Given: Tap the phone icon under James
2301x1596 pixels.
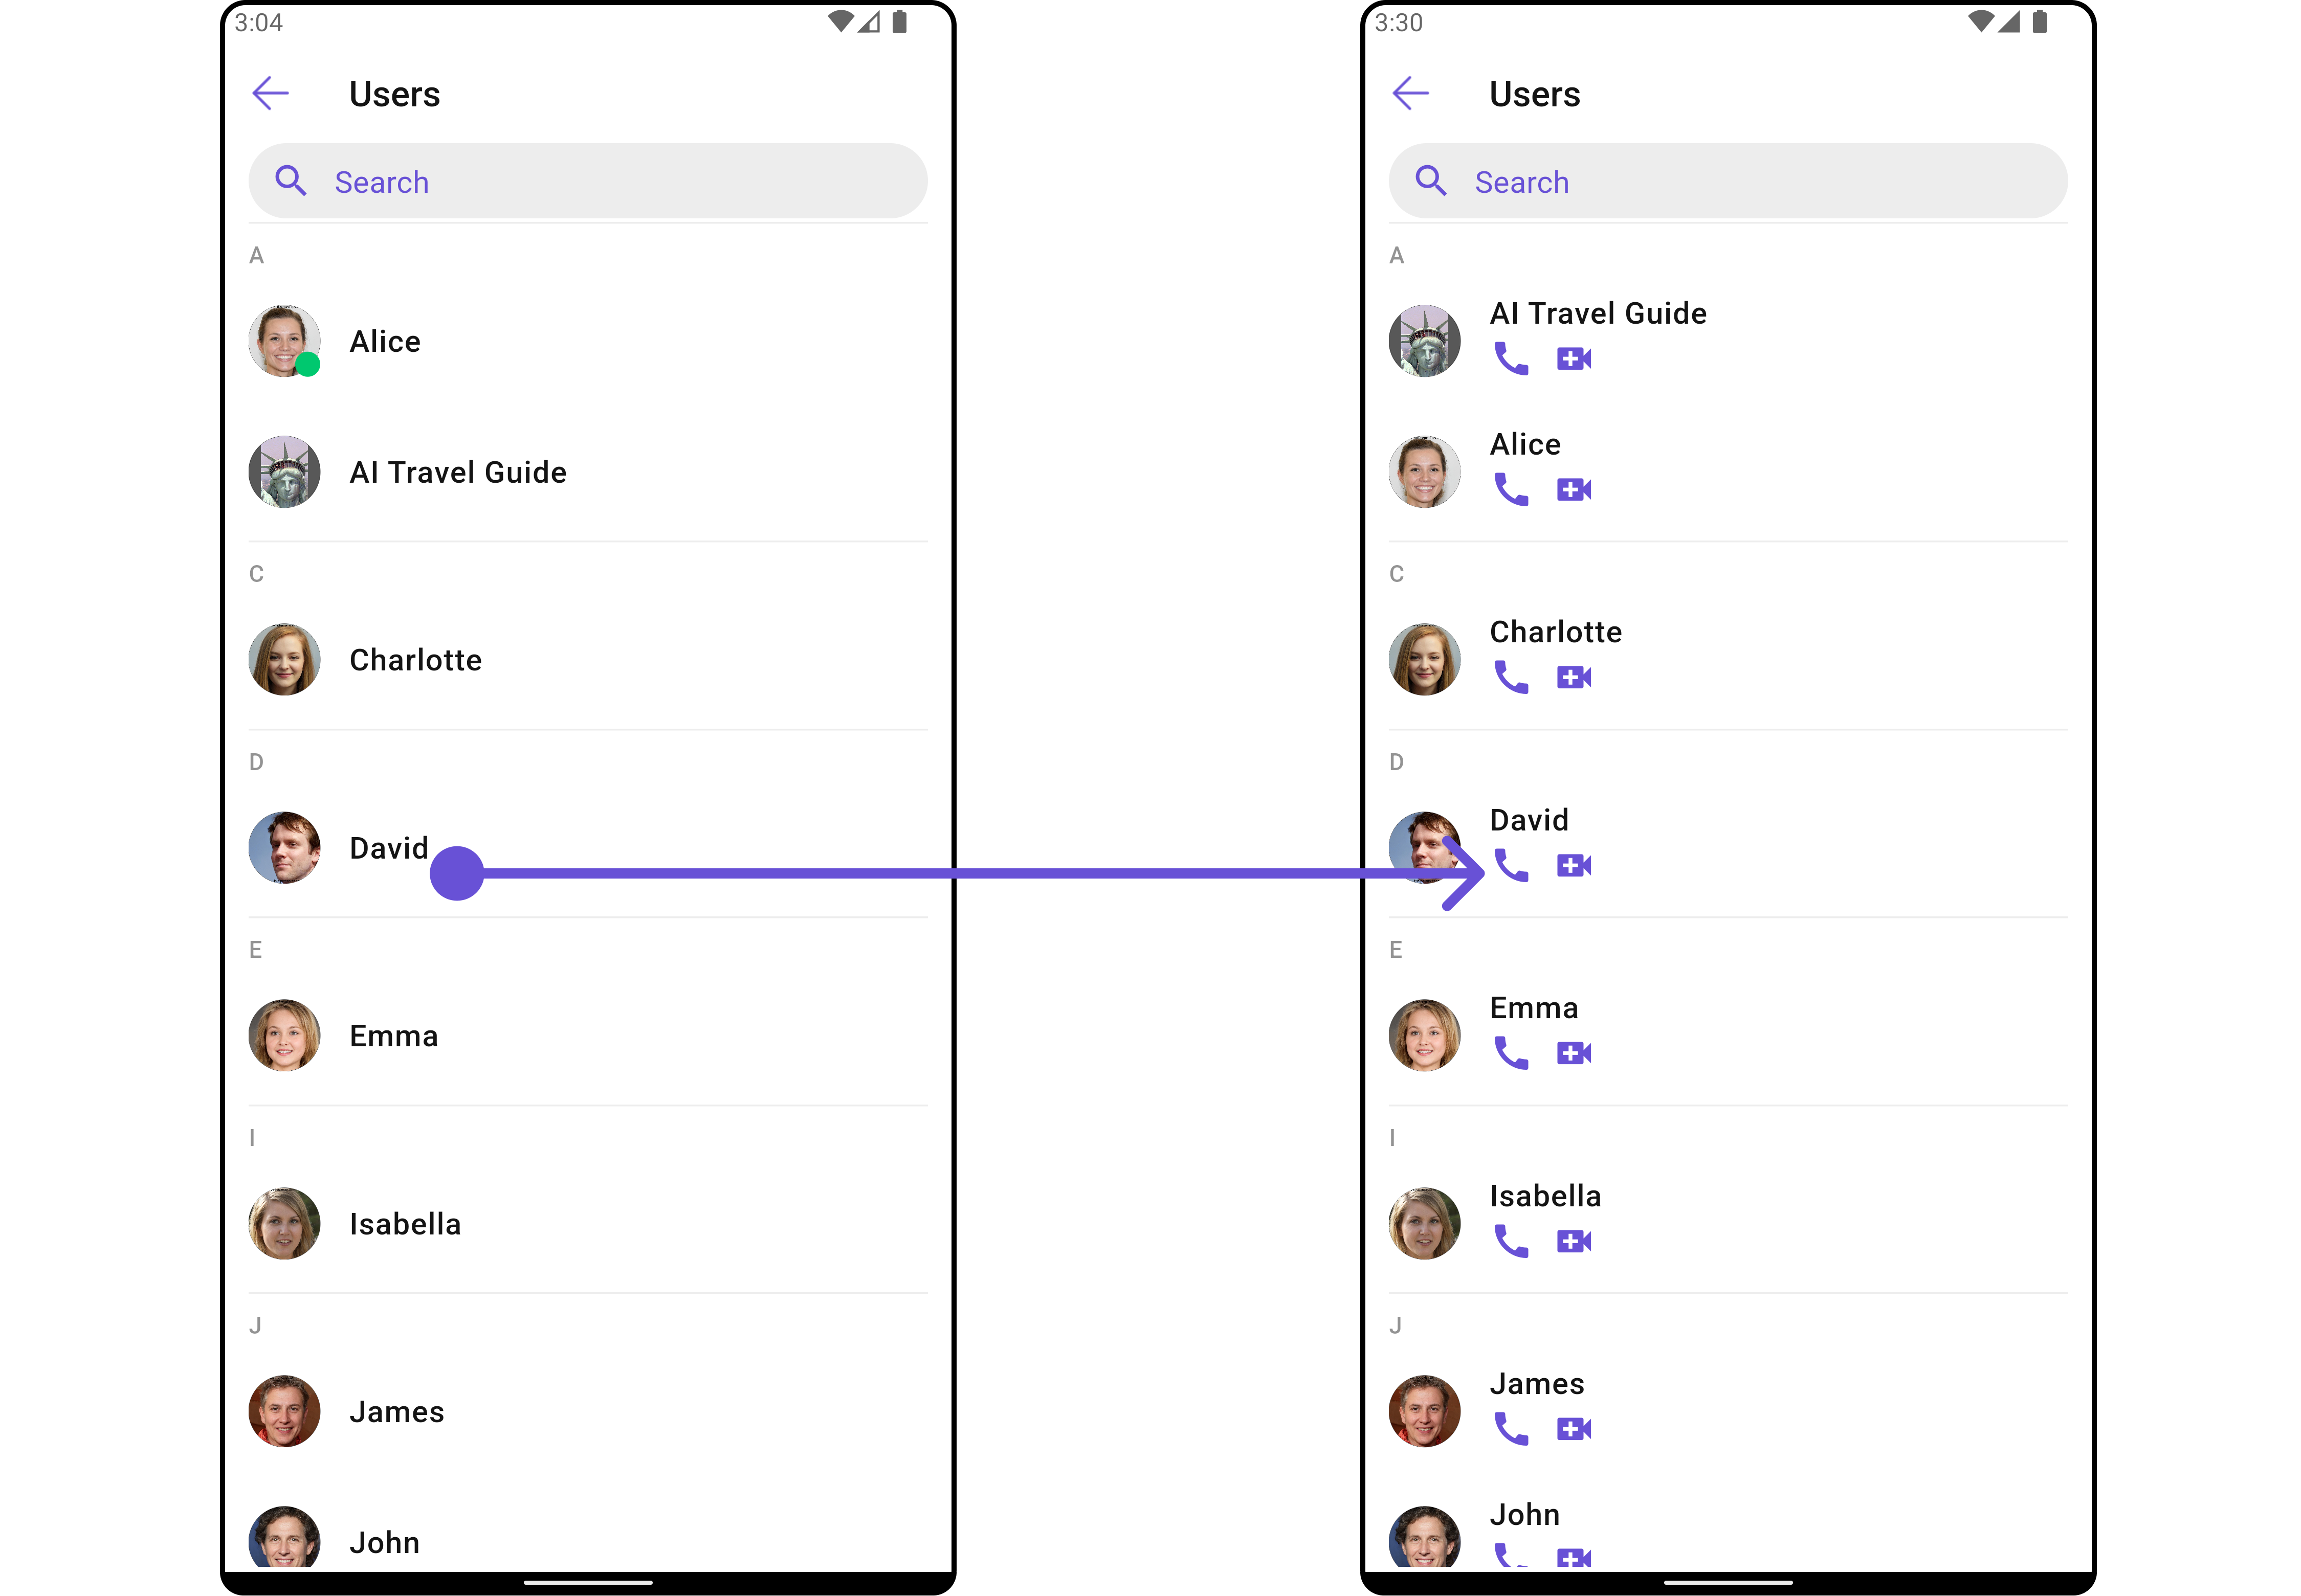Looking at the screenshot, I should click(1511, 1429).
